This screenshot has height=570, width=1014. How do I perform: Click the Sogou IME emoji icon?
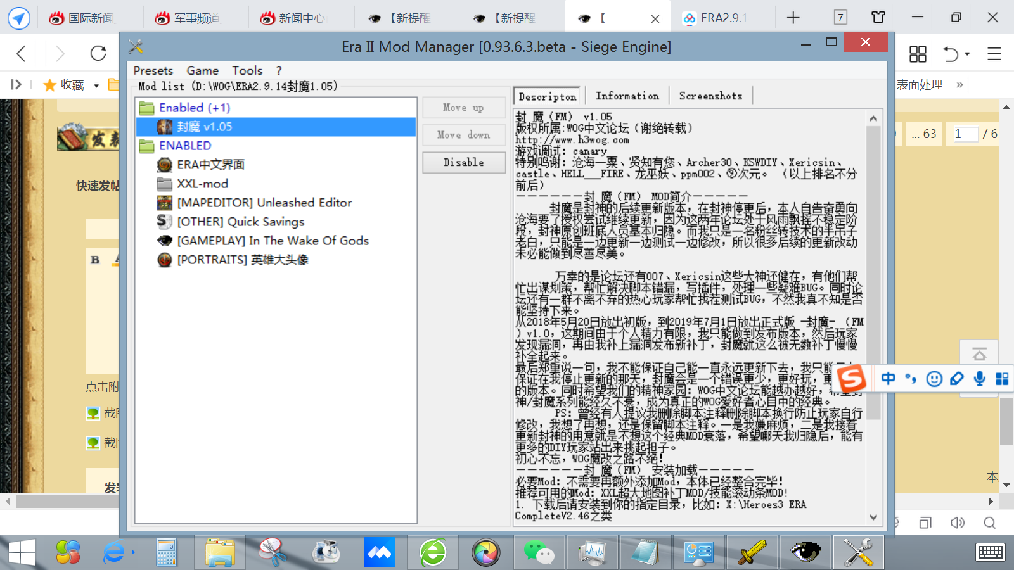click(x=934, y=379)
